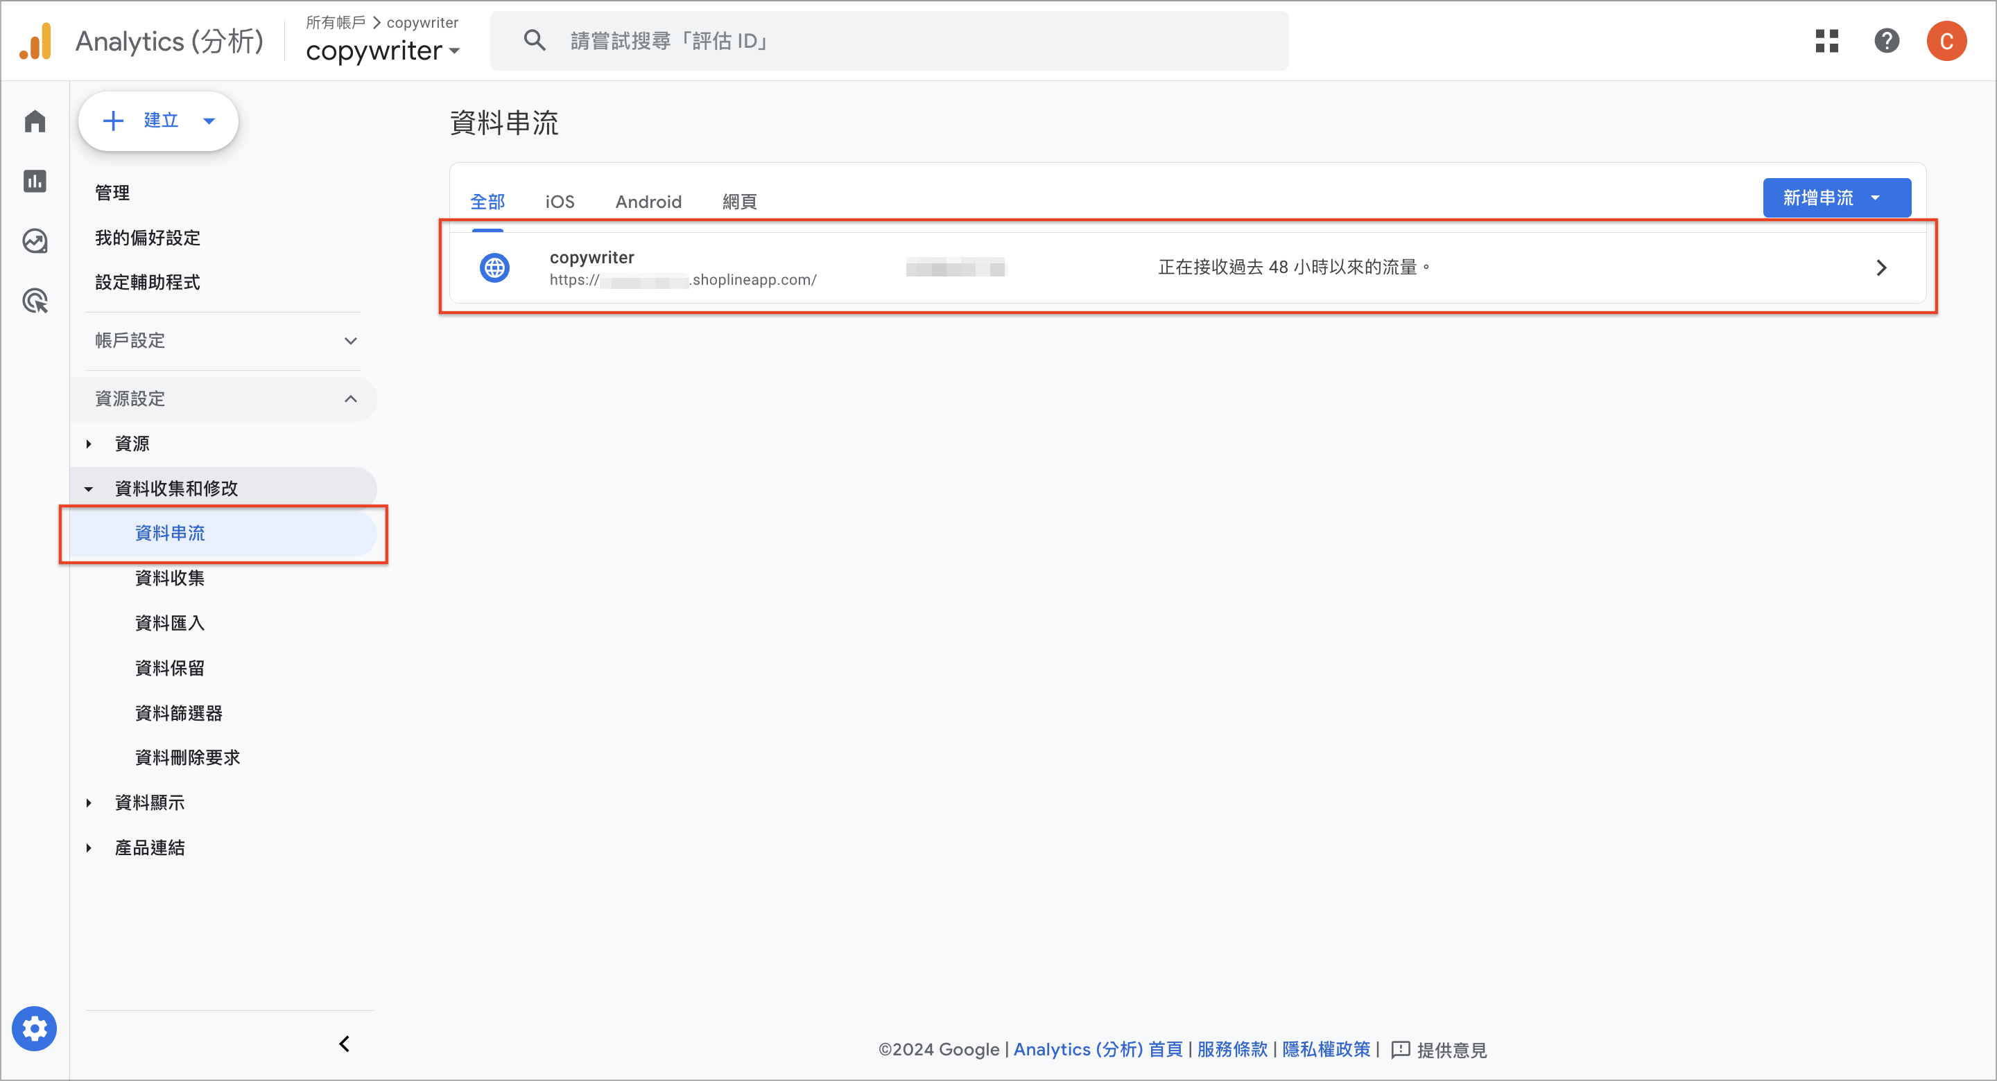
Task: Click the globe icon of copywriter stream
Action: pyautogui.click(x=494, y=267)
